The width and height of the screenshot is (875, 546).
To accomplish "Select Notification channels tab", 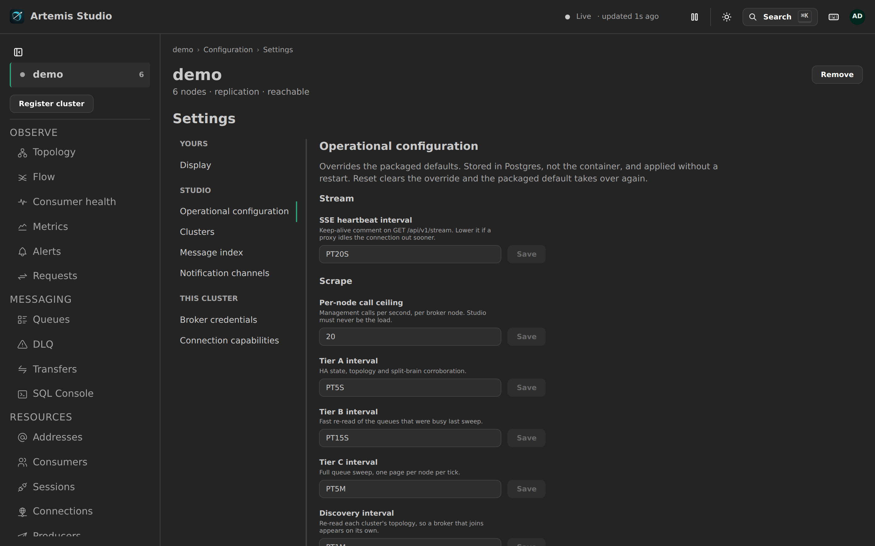I will pos(235,273).
